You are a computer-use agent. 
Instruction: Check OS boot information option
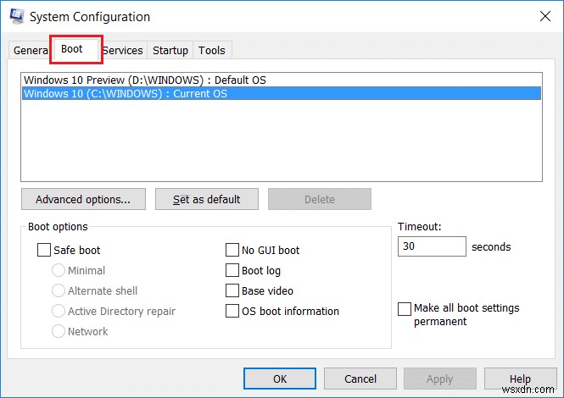point(232,312)
